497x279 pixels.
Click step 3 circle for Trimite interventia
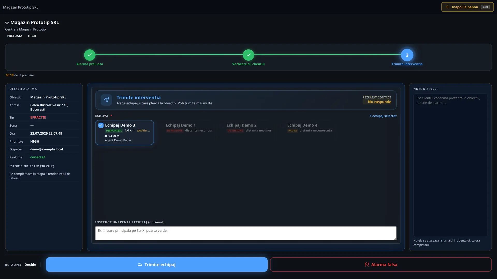(x=407, y=55)
